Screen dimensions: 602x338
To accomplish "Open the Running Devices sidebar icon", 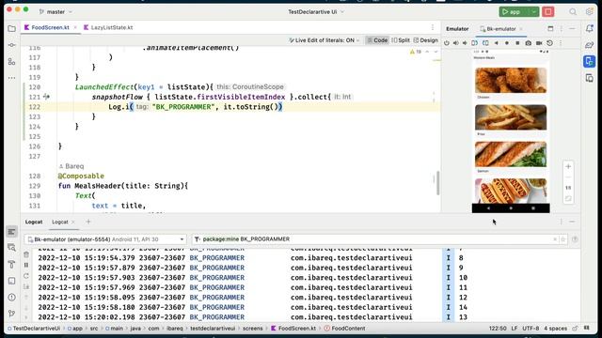I will [x=590, y=61].
